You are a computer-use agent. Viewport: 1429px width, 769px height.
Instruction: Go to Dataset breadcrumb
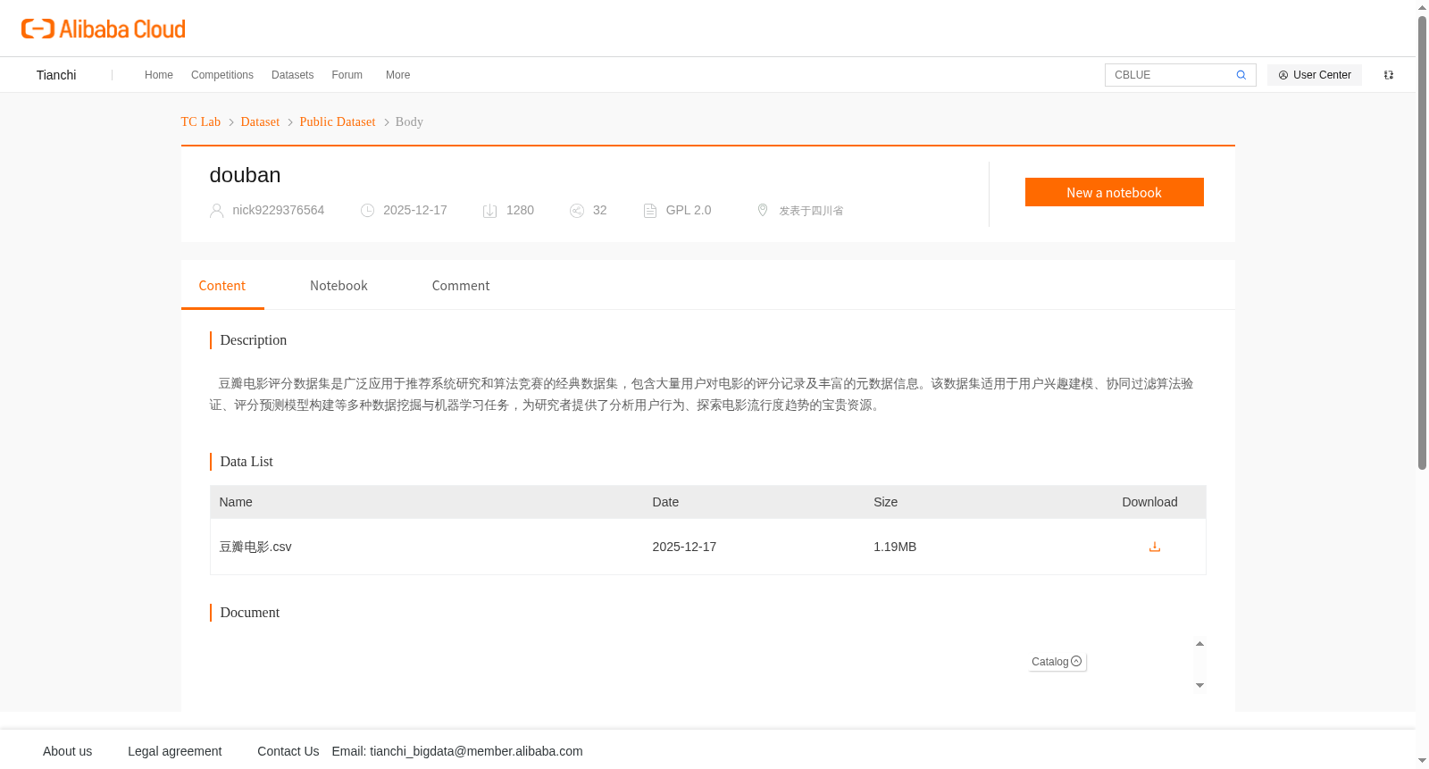[260, 121]
